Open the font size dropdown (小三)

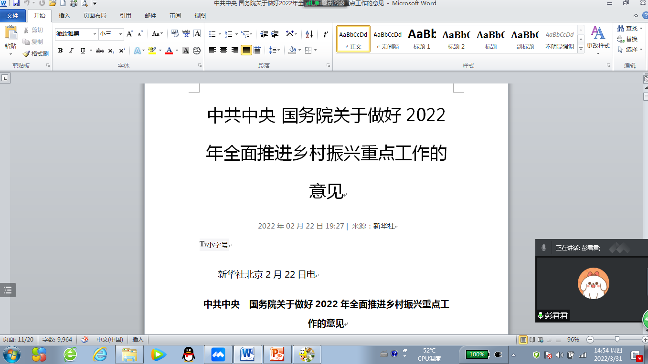click(x=120, y=34)
